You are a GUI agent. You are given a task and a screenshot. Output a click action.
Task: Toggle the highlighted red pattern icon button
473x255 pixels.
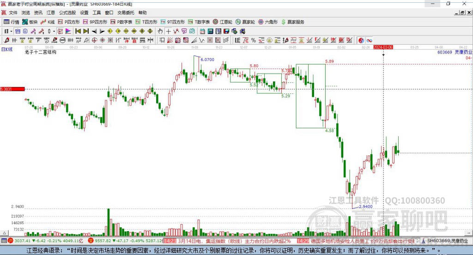[60, 31]
